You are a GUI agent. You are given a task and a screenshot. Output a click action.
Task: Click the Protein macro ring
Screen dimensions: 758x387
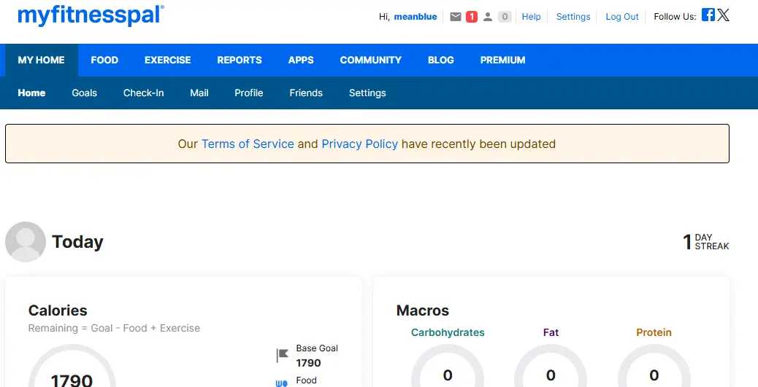point(654,367)
